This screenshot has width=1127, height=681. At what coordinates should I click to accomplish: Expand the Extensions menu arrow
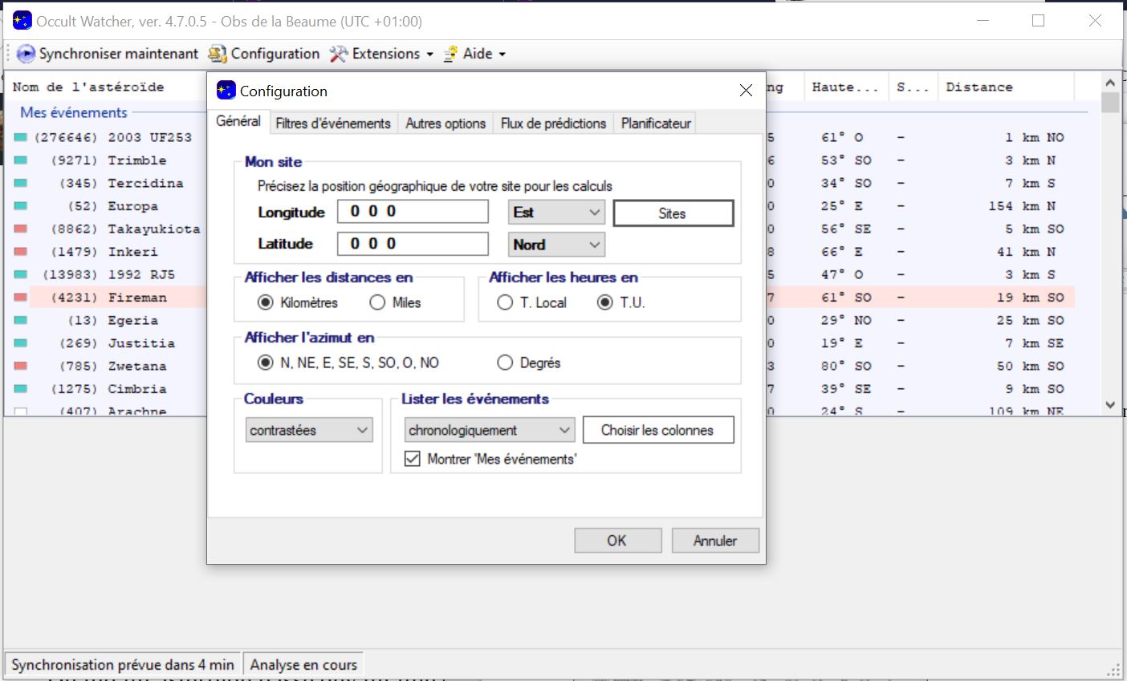[429, 55]
